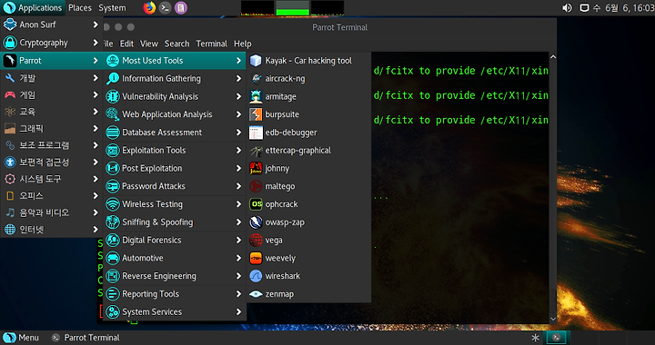Click the asterisk icon in bottom panel

pyautogui.click(x=535, y=338)
